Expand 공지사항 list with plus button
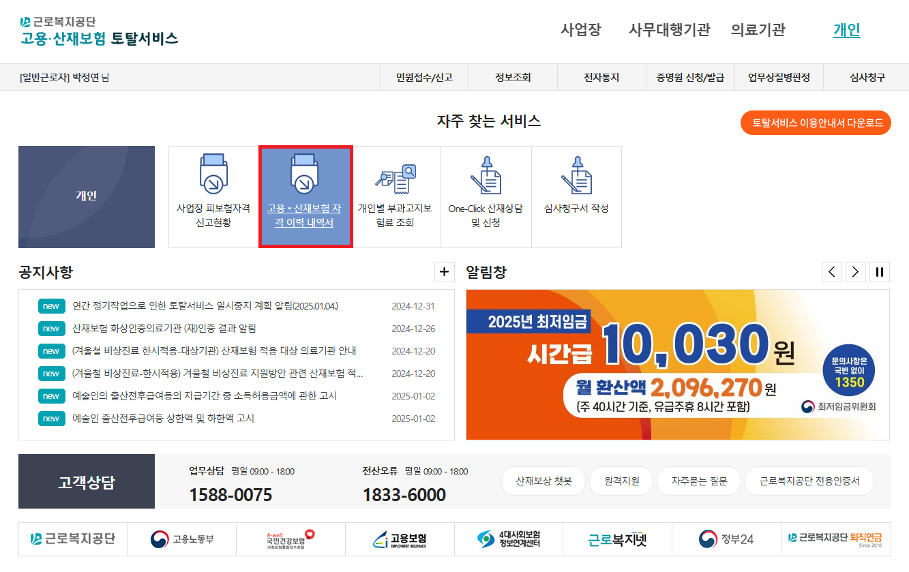The height and width of the screenshot is (572, 909). click(x=445, y=272)
